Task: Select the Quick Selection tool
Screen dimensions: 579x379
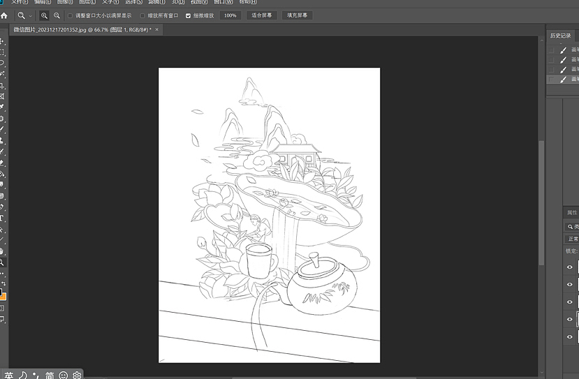Action: coord(2,74)
